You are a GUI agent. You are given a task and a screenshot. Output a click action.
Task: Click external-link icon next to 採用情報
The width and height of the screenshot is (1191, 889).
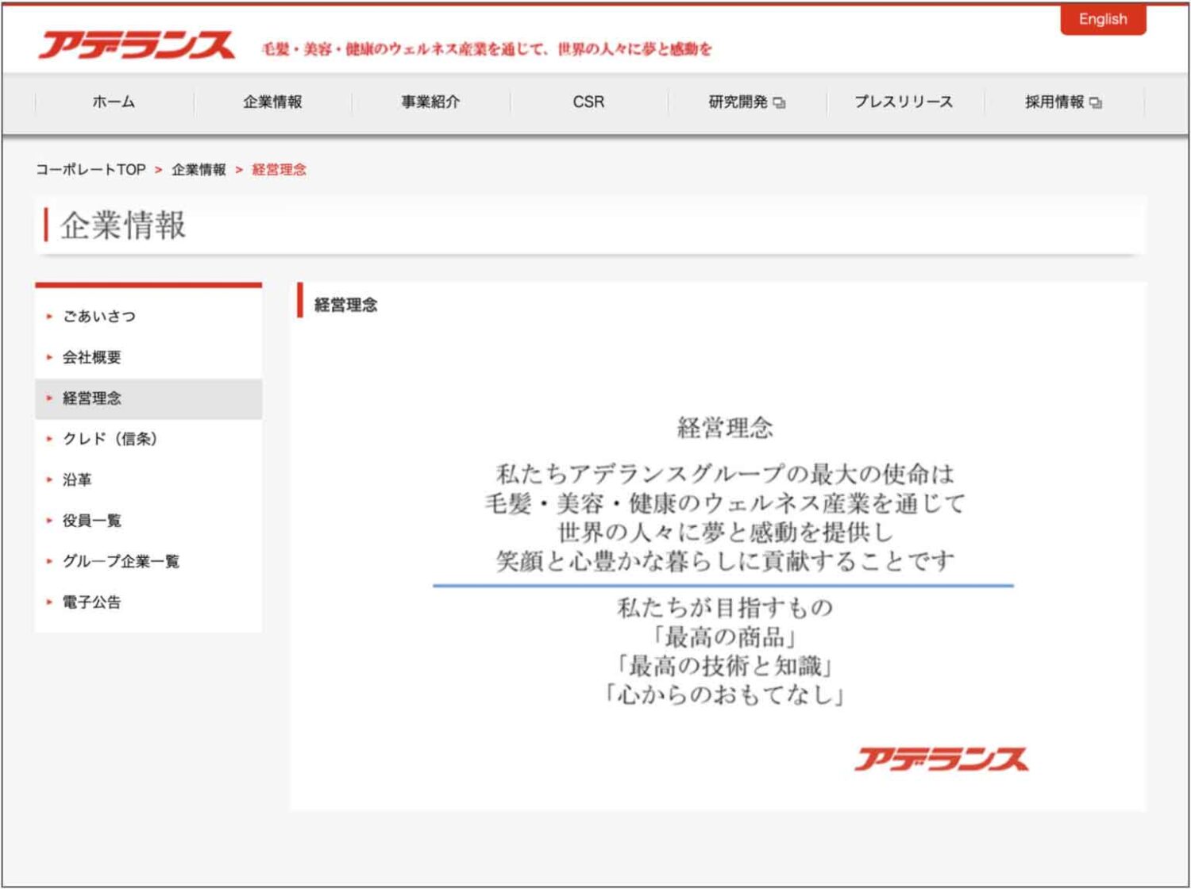pos(1096,102)
